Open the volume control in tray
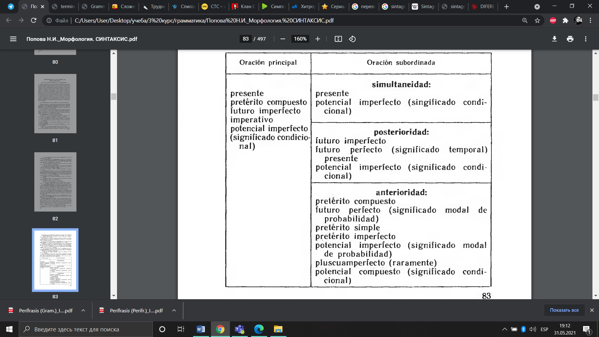Screen dimensions: 599x337 point(533,329)
